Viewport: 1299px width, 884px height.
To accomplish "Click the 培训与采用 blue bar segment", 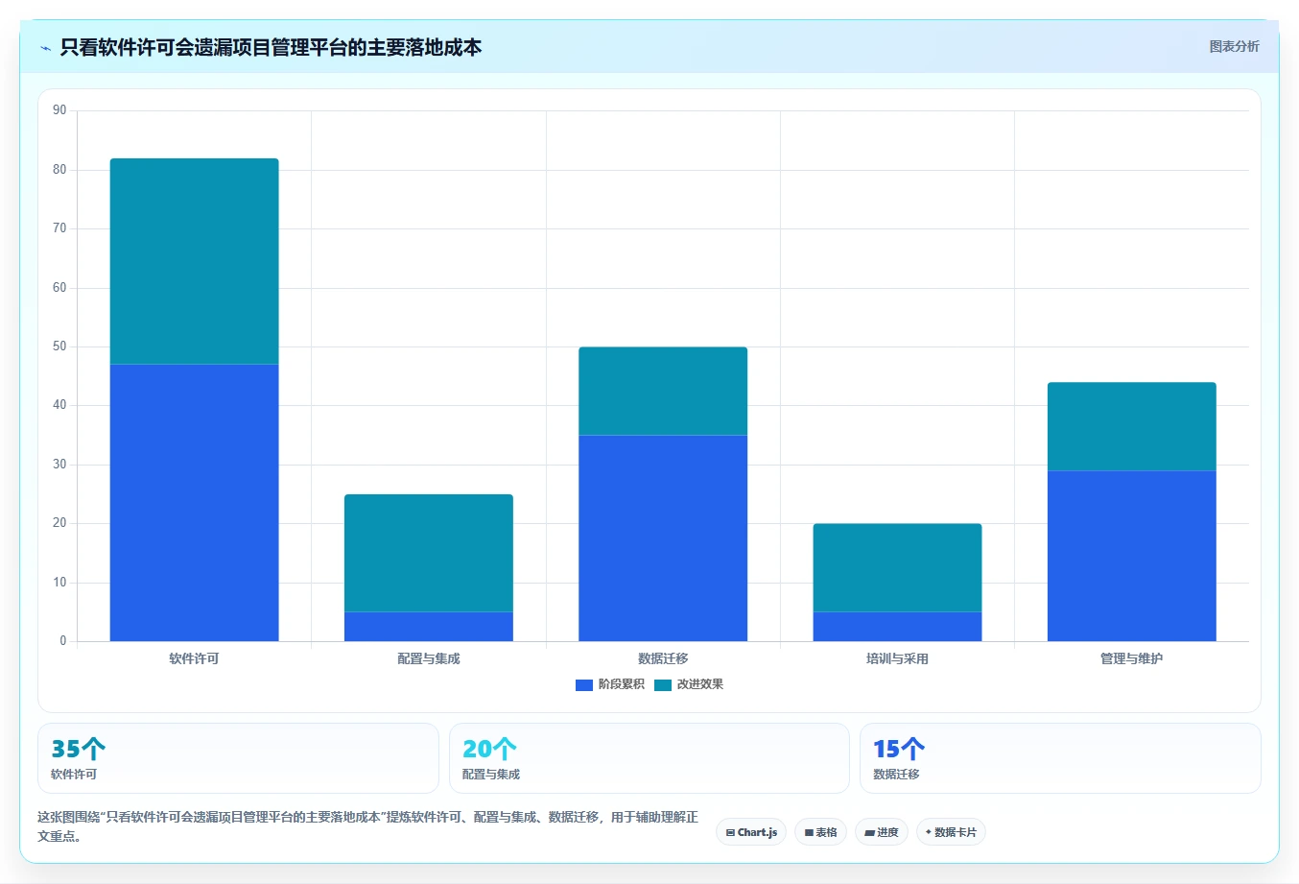I will (898, 627).
